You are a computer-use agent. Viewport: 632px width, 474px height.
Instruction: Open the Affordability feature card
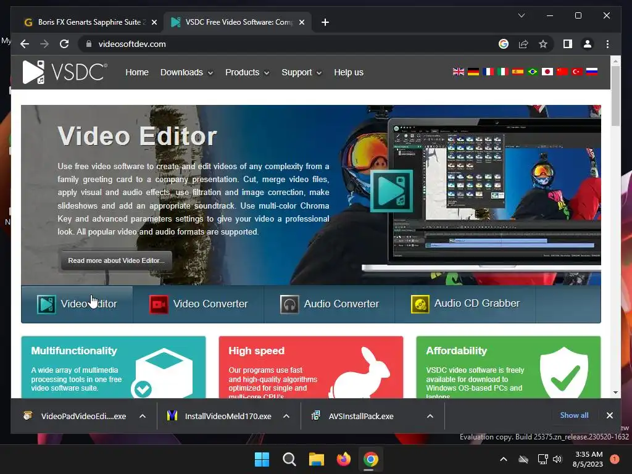pyautogui.click(x=509, y=367)
